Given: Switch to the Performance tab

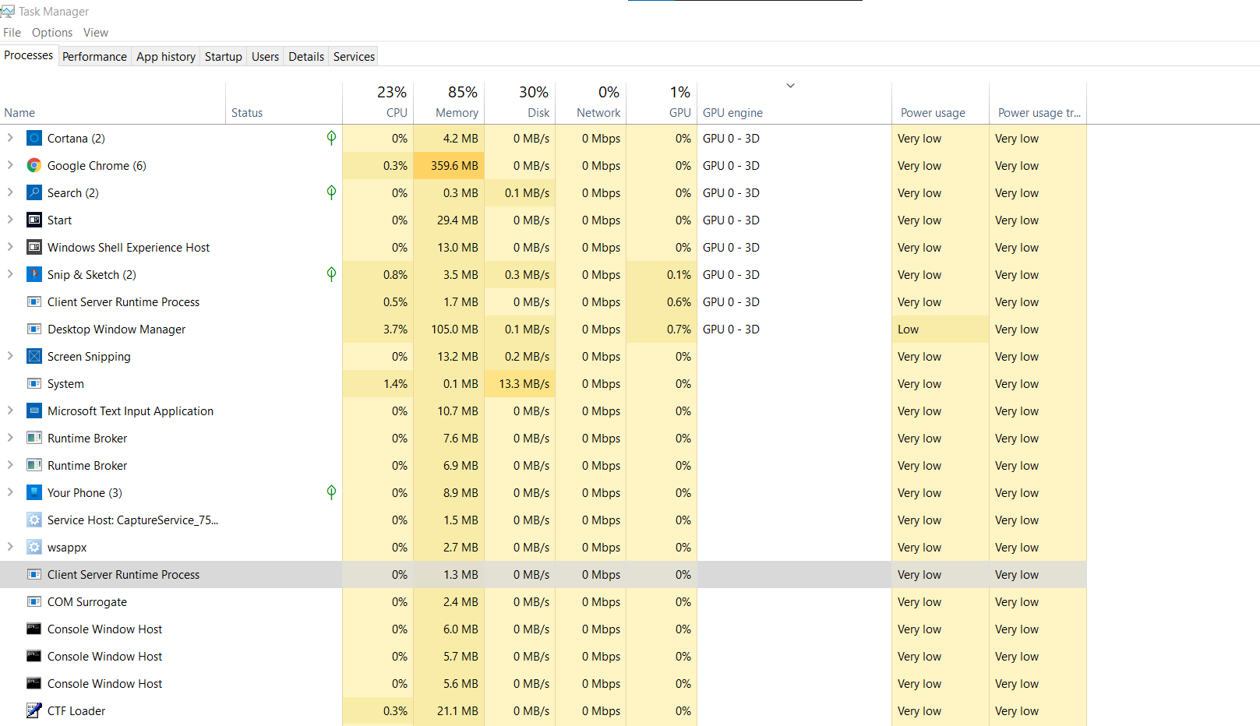Looking at the screenshot, I should 94,57.
